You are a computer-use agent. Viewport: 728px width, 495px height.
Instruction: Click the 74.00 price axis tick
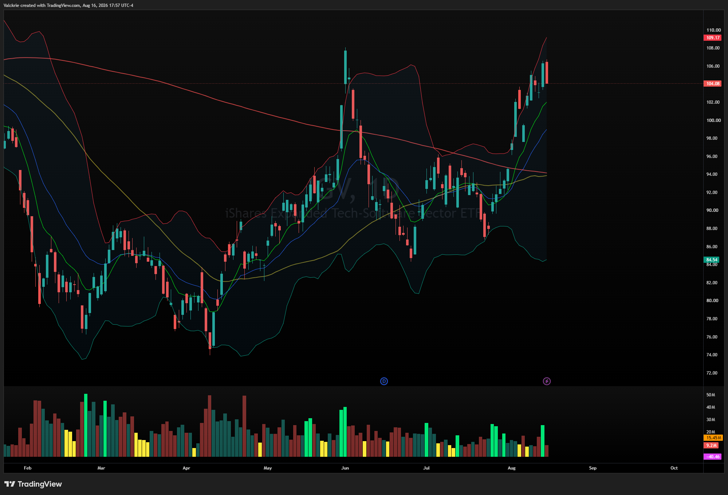tap(712, 355)
